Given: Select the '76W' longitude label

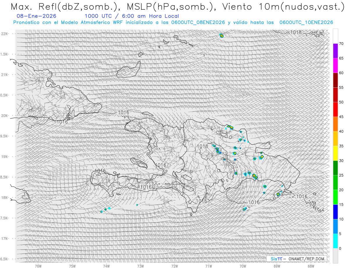Looking at the screenshot, I should pyautogui.click(x=38, y=266).
